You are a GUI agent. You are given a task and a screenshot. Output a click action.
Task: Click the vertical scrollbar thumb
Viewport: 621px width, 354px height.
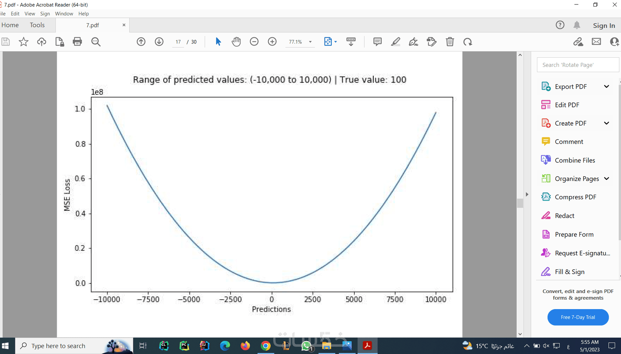[520, 203]
